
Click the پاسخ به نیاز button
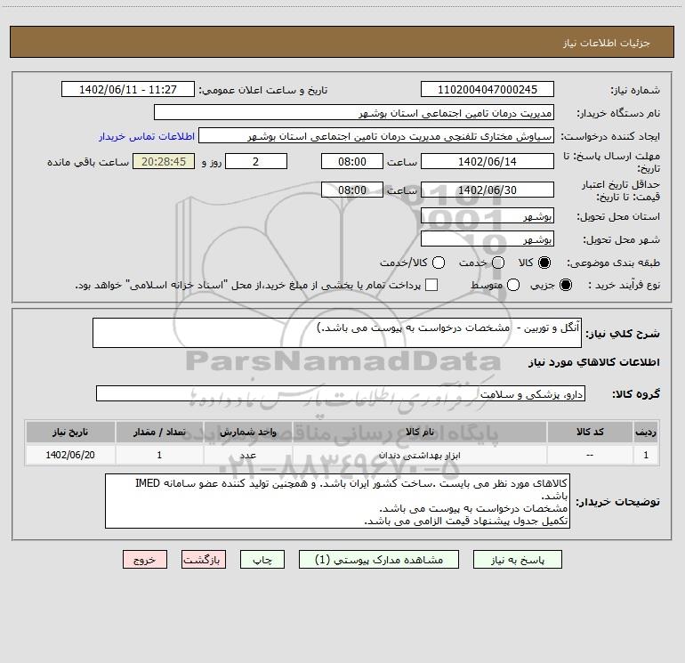point(517,560)
